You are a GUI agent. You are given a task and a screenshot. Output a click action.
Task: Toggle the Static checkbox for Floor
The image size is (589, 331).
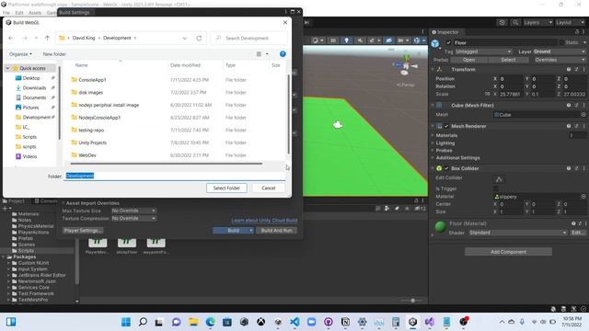click(562, 43)
